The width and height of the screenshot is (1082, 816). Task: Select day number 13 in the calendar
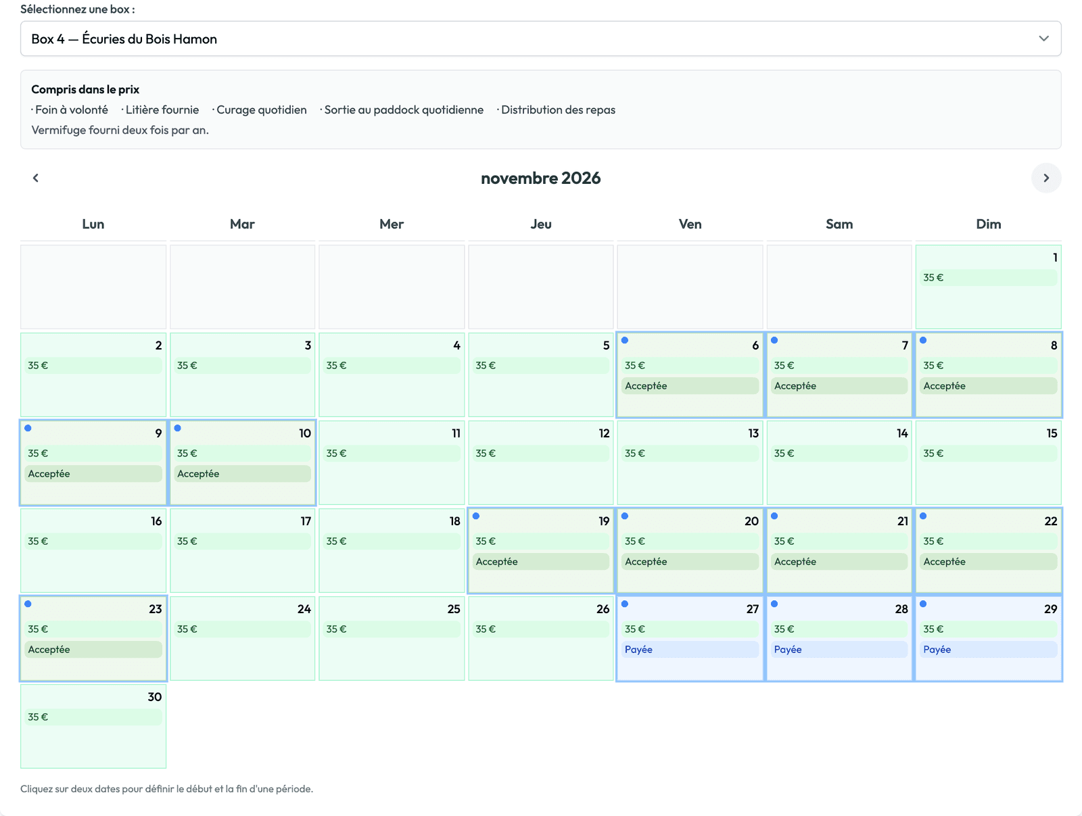pyautogui.click(x=753, y=433)
